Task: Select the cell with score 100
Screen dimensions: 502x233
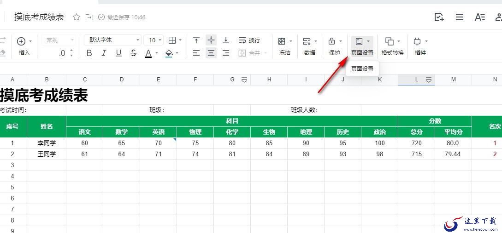Action: 380,143
